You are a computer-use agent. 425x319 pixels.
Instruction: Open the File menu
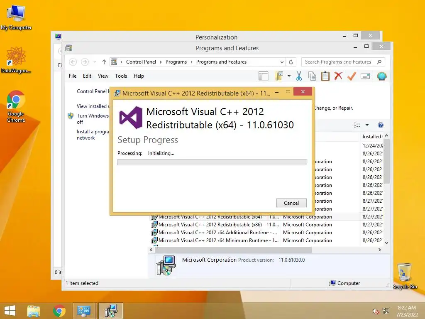pos(73,76)
